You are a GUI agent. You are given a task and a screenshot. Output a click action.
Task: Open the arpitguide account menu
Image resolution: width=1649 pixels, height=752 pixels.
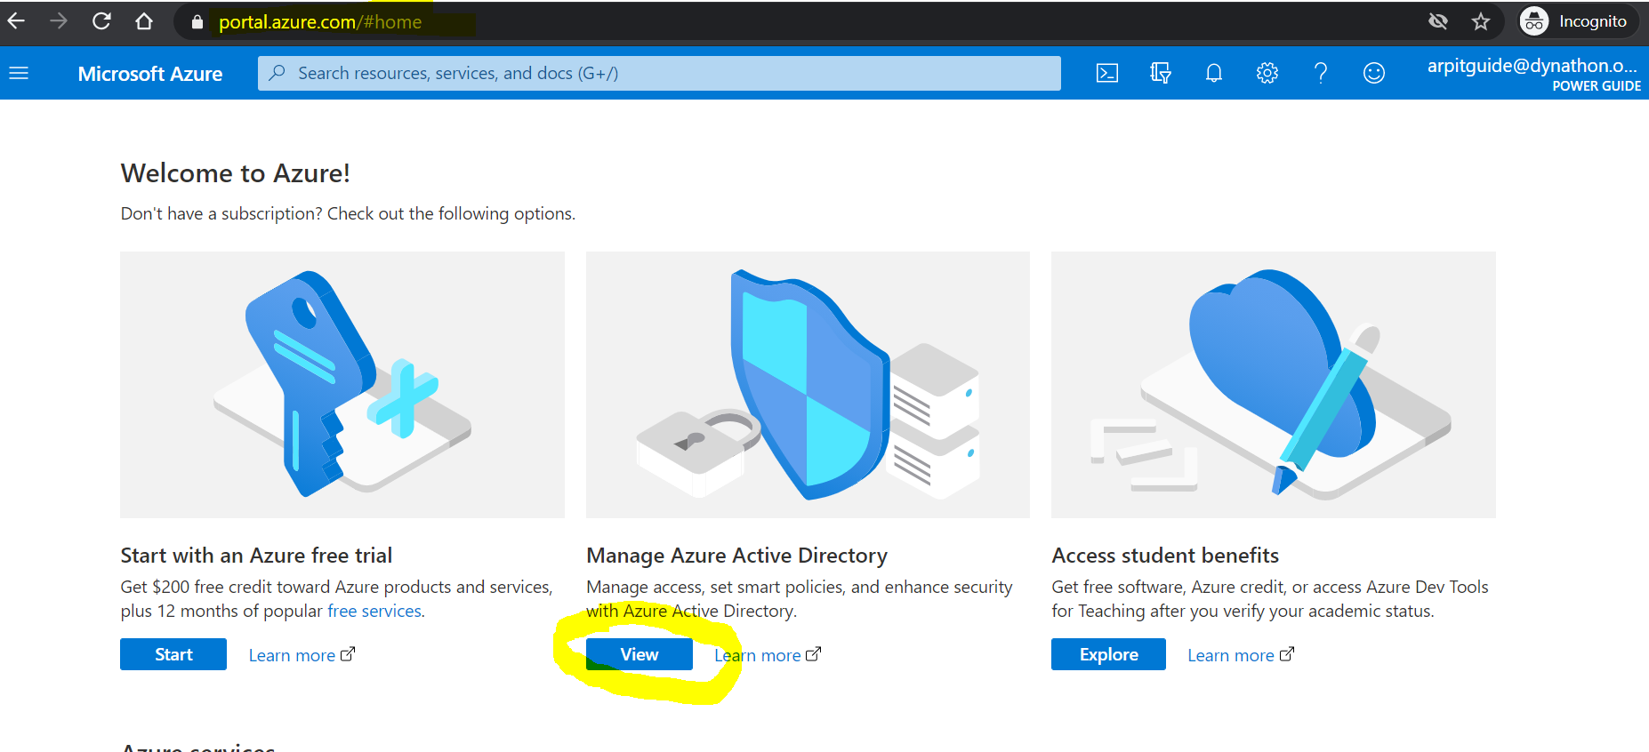[1533, 74]
